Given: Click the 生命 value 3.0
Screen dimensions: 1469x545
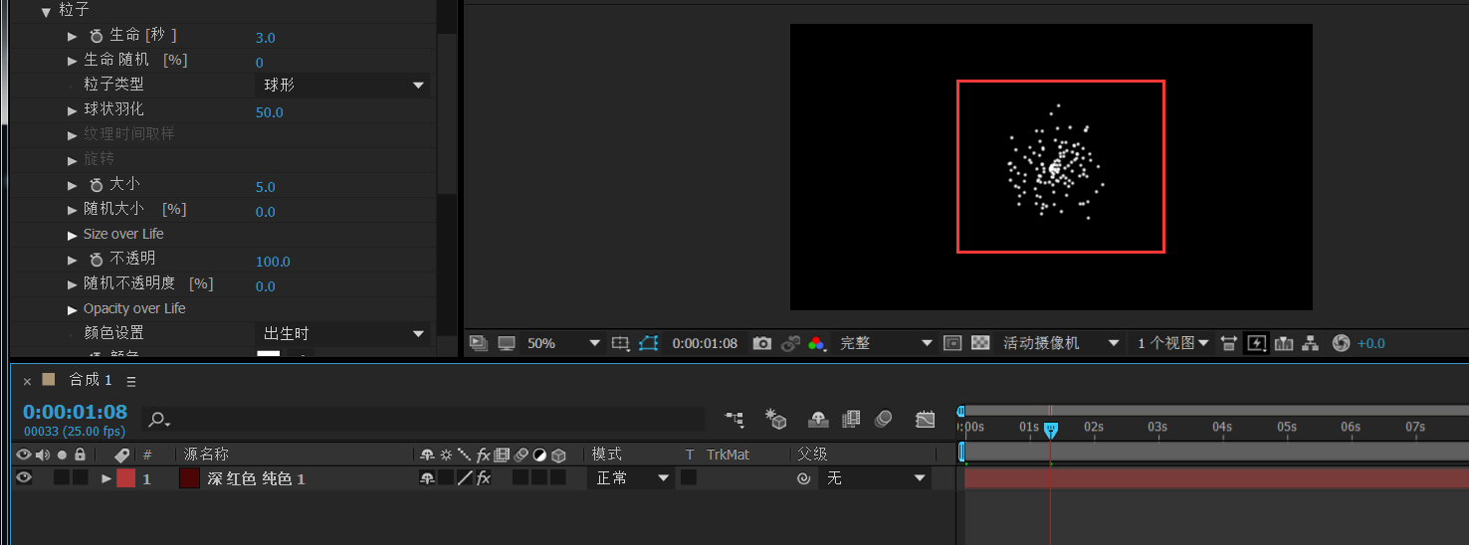Looking at the screenshot, I should pyautogui.click(x=265, y=38).
